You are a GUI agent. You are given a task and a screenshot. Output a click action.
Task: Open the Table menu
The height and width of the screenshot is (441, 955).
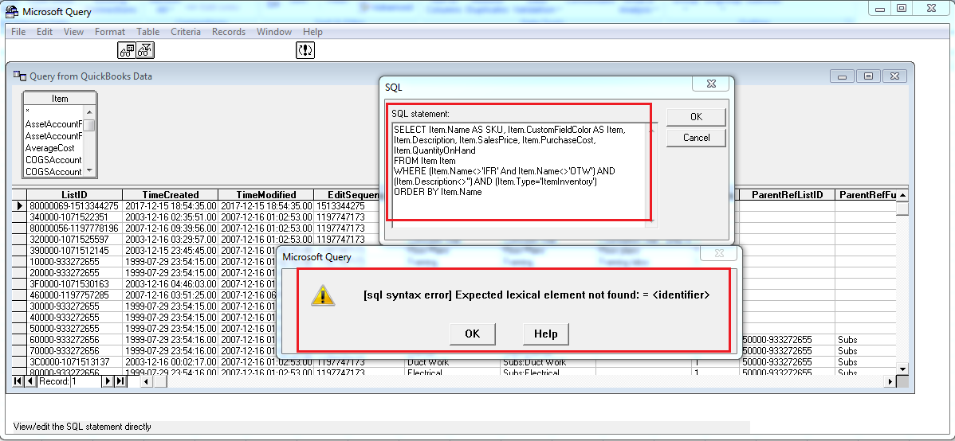148,32
